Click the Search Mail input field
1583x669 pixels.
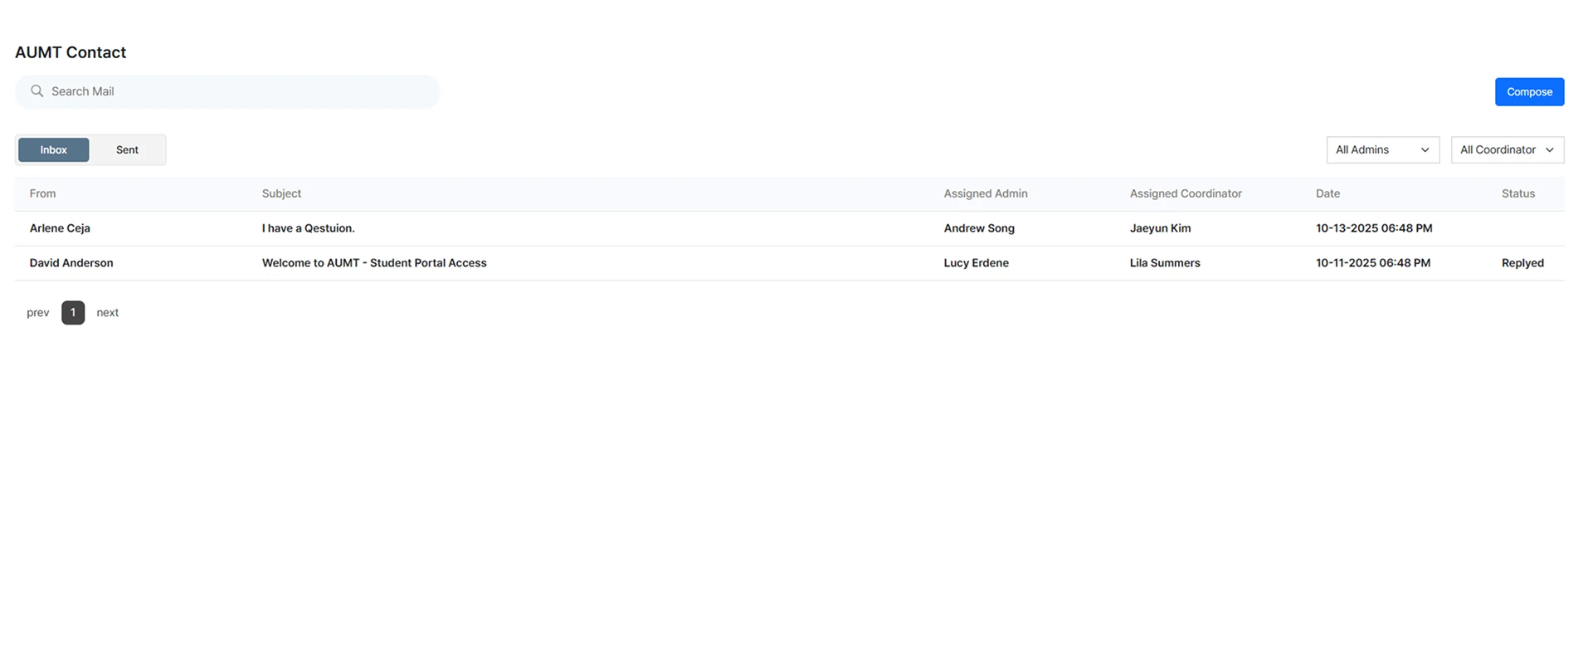[241, 91]
